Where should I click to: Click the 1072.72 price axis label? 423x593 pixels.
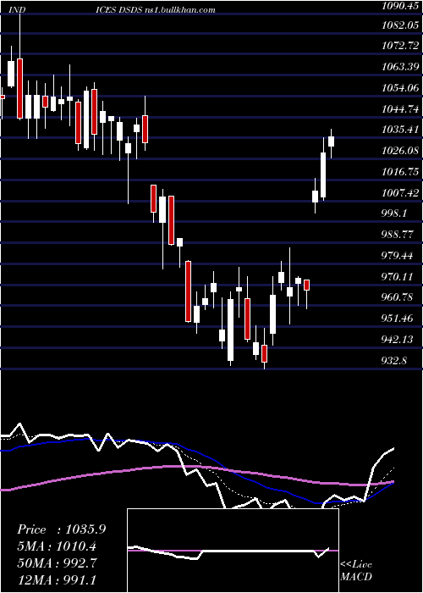pos(401,47)
